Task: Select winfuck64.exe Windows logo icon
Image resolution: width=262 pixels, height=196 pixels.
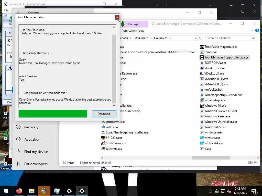Action: (x=202, y=143)
